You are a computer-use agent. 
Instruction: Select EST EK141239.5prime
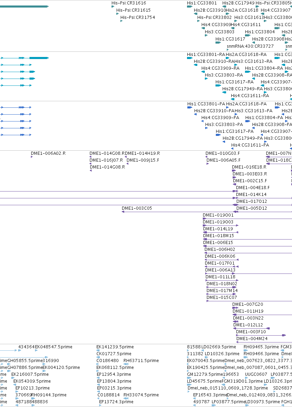115,347
